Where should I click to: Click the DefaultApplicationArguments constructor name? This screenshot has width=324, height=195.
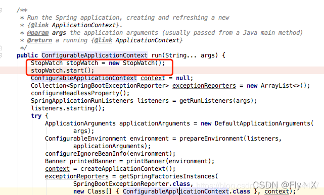click(262, 123)
